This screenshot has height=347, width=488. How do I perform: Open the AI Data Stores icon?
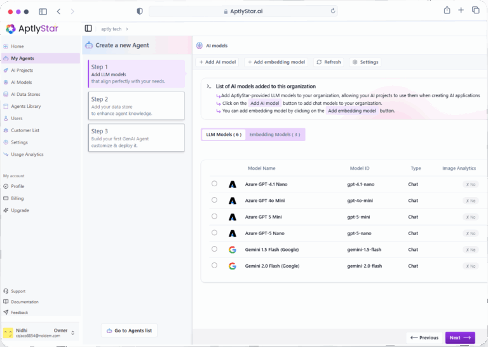6,94
